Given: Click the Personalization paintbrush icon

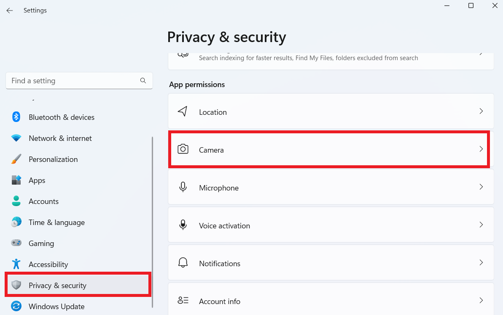Looking at the screenshot, I should (16, 159).
